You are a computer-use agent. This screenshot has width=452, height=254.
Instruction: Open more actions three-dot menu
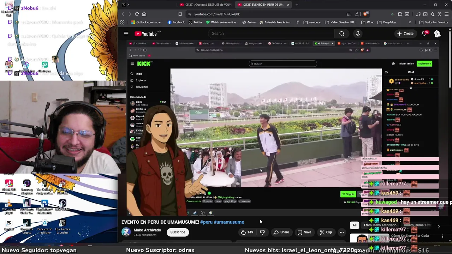tap(341, 232)
